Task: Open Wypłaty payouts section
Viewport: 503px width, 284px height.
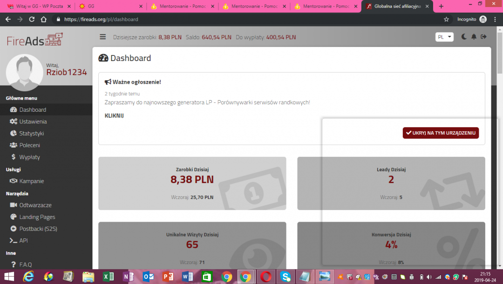Action: [29, 157]
